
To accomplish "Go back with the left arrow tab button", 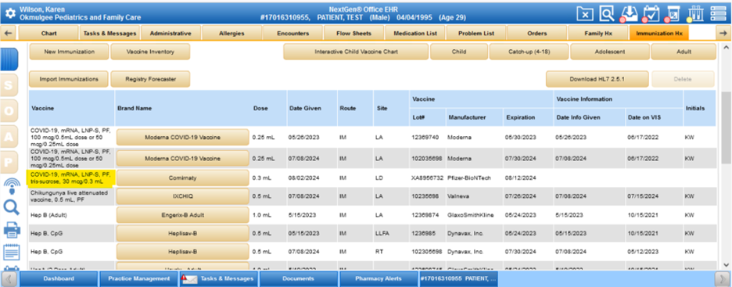I will 9,33.
